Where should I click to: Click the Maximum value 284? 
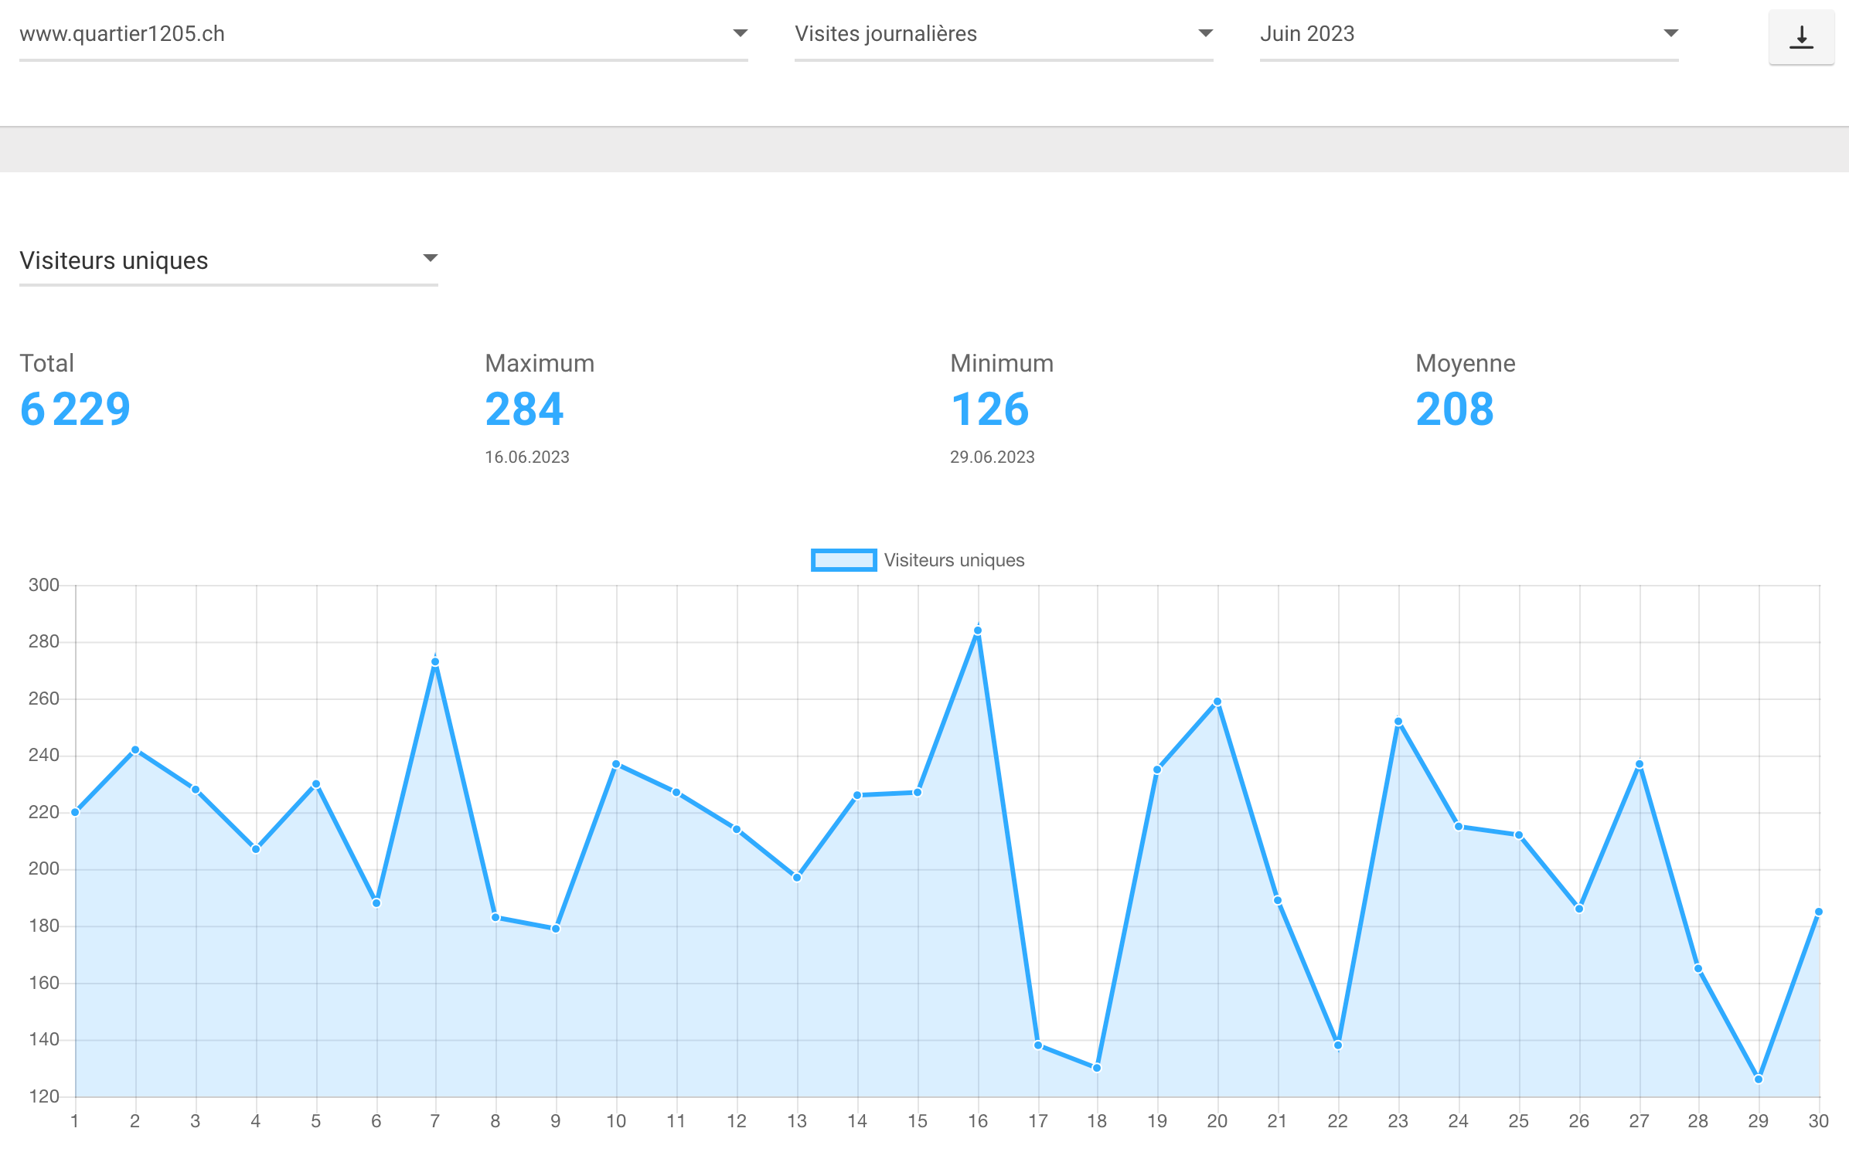524,409
